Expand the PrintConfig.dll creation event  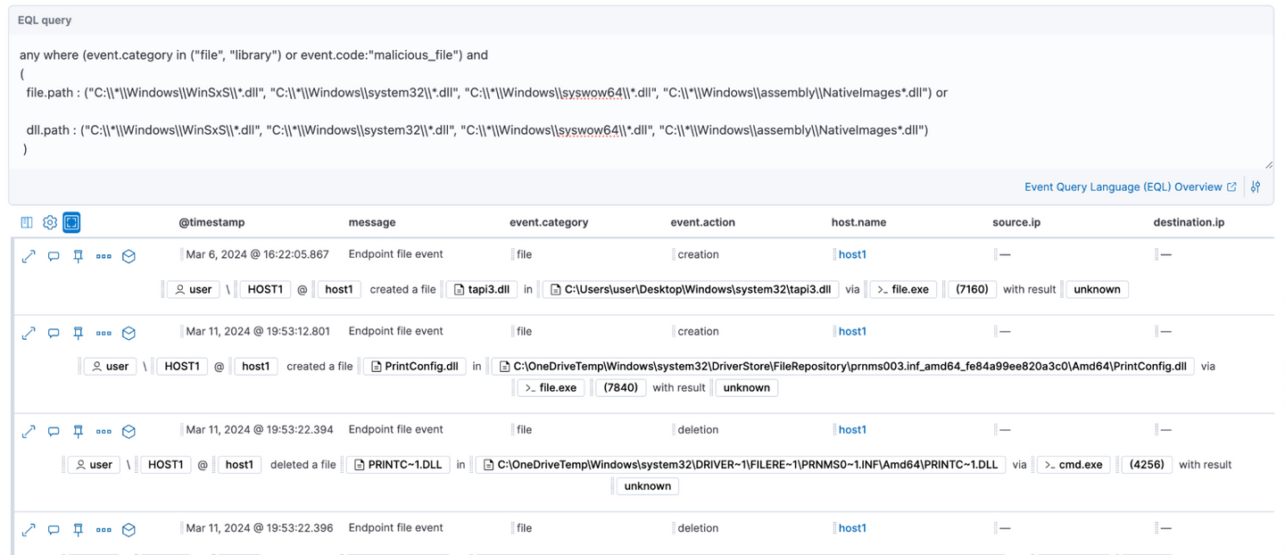point(29,333)
